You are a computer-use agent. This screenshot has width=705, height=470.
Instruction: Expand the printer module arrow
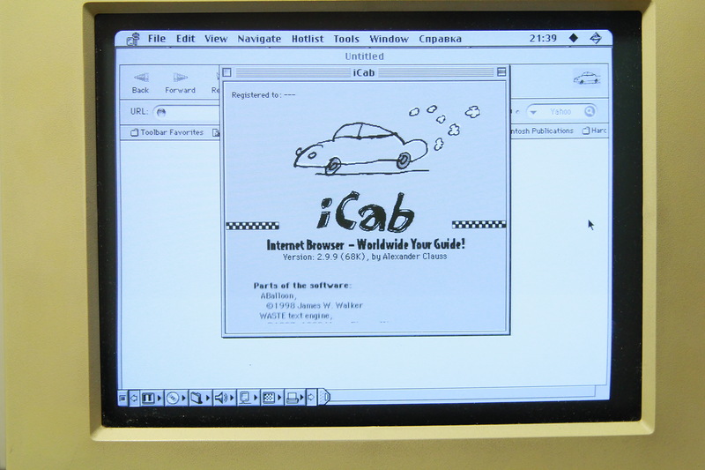(x=302, y=398)
